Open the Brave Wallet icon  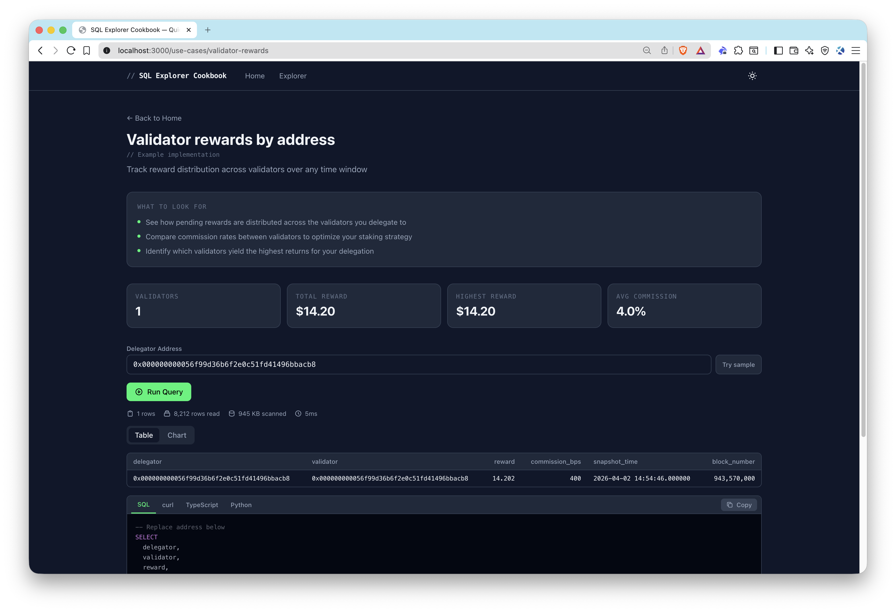click(793, 51)
